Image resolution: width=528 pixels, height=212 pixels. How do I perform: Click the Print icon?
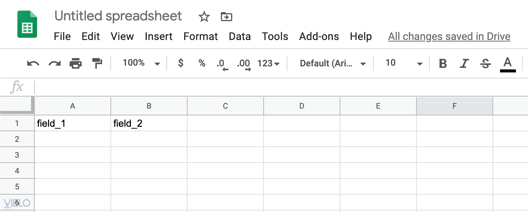click(x=76, y=63)
